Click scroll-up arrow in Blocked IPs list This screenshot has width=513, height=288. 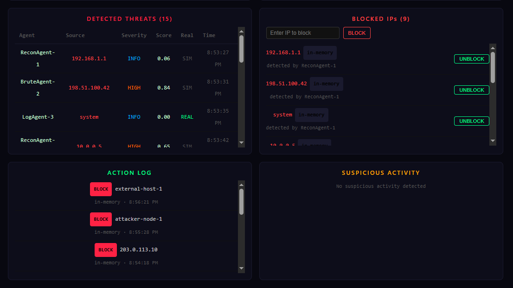pos(493,48)
